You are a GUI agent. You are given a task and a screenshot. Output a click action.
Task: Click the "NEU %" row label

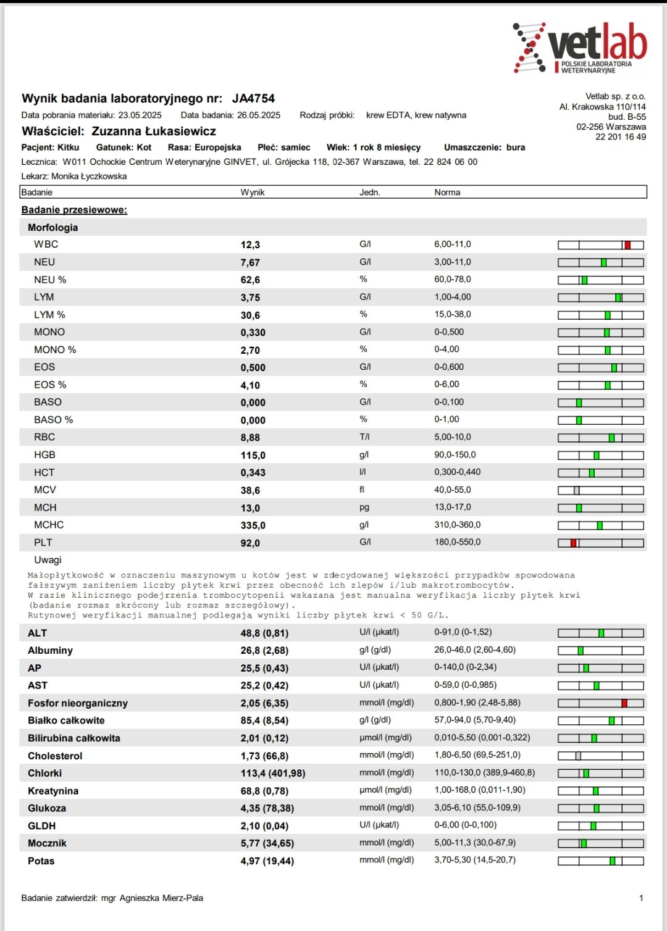click(x=50, y=280)
